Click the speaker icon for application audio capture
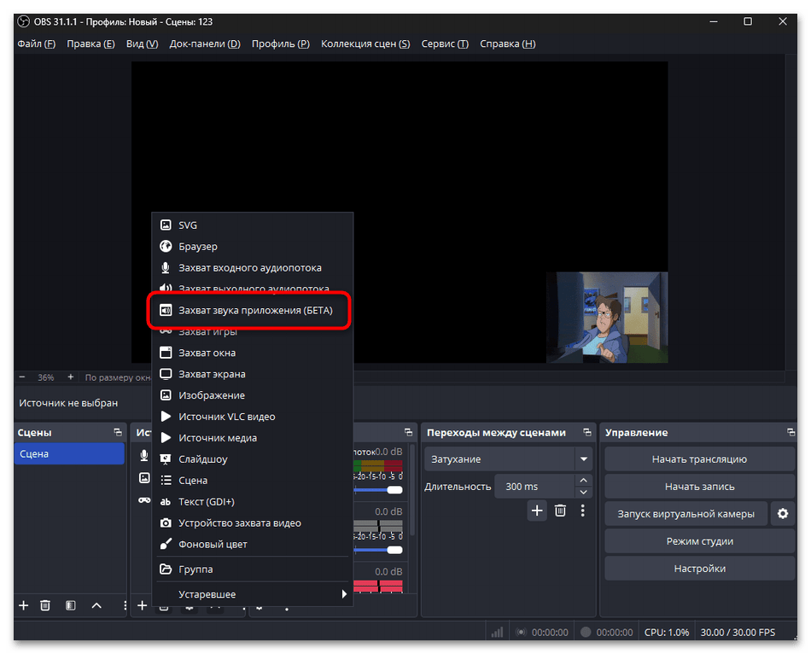The image size is (811, 654). point(166,311)
